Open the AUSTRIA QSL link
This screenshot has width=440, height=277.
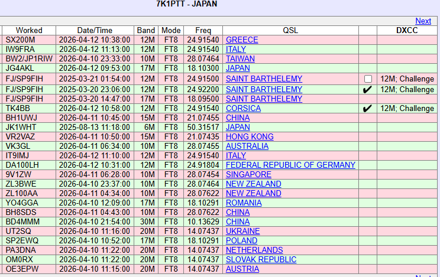pos(242,269)
